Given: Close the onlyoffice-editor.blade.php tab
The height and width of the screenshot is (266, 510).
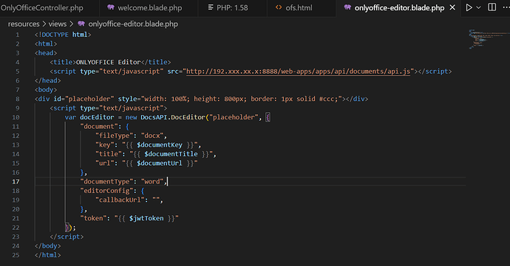Looking at the screenshot, I should pyautogui.click(x=452, y=7).
